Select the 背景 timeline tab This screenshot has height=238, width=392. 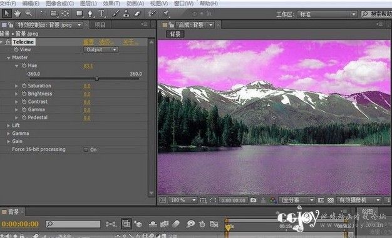[x=14, y=212]
